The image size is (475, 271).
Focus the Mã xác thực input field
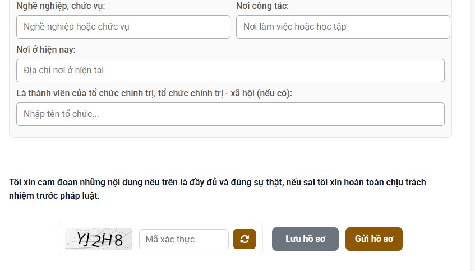[183, 239]
